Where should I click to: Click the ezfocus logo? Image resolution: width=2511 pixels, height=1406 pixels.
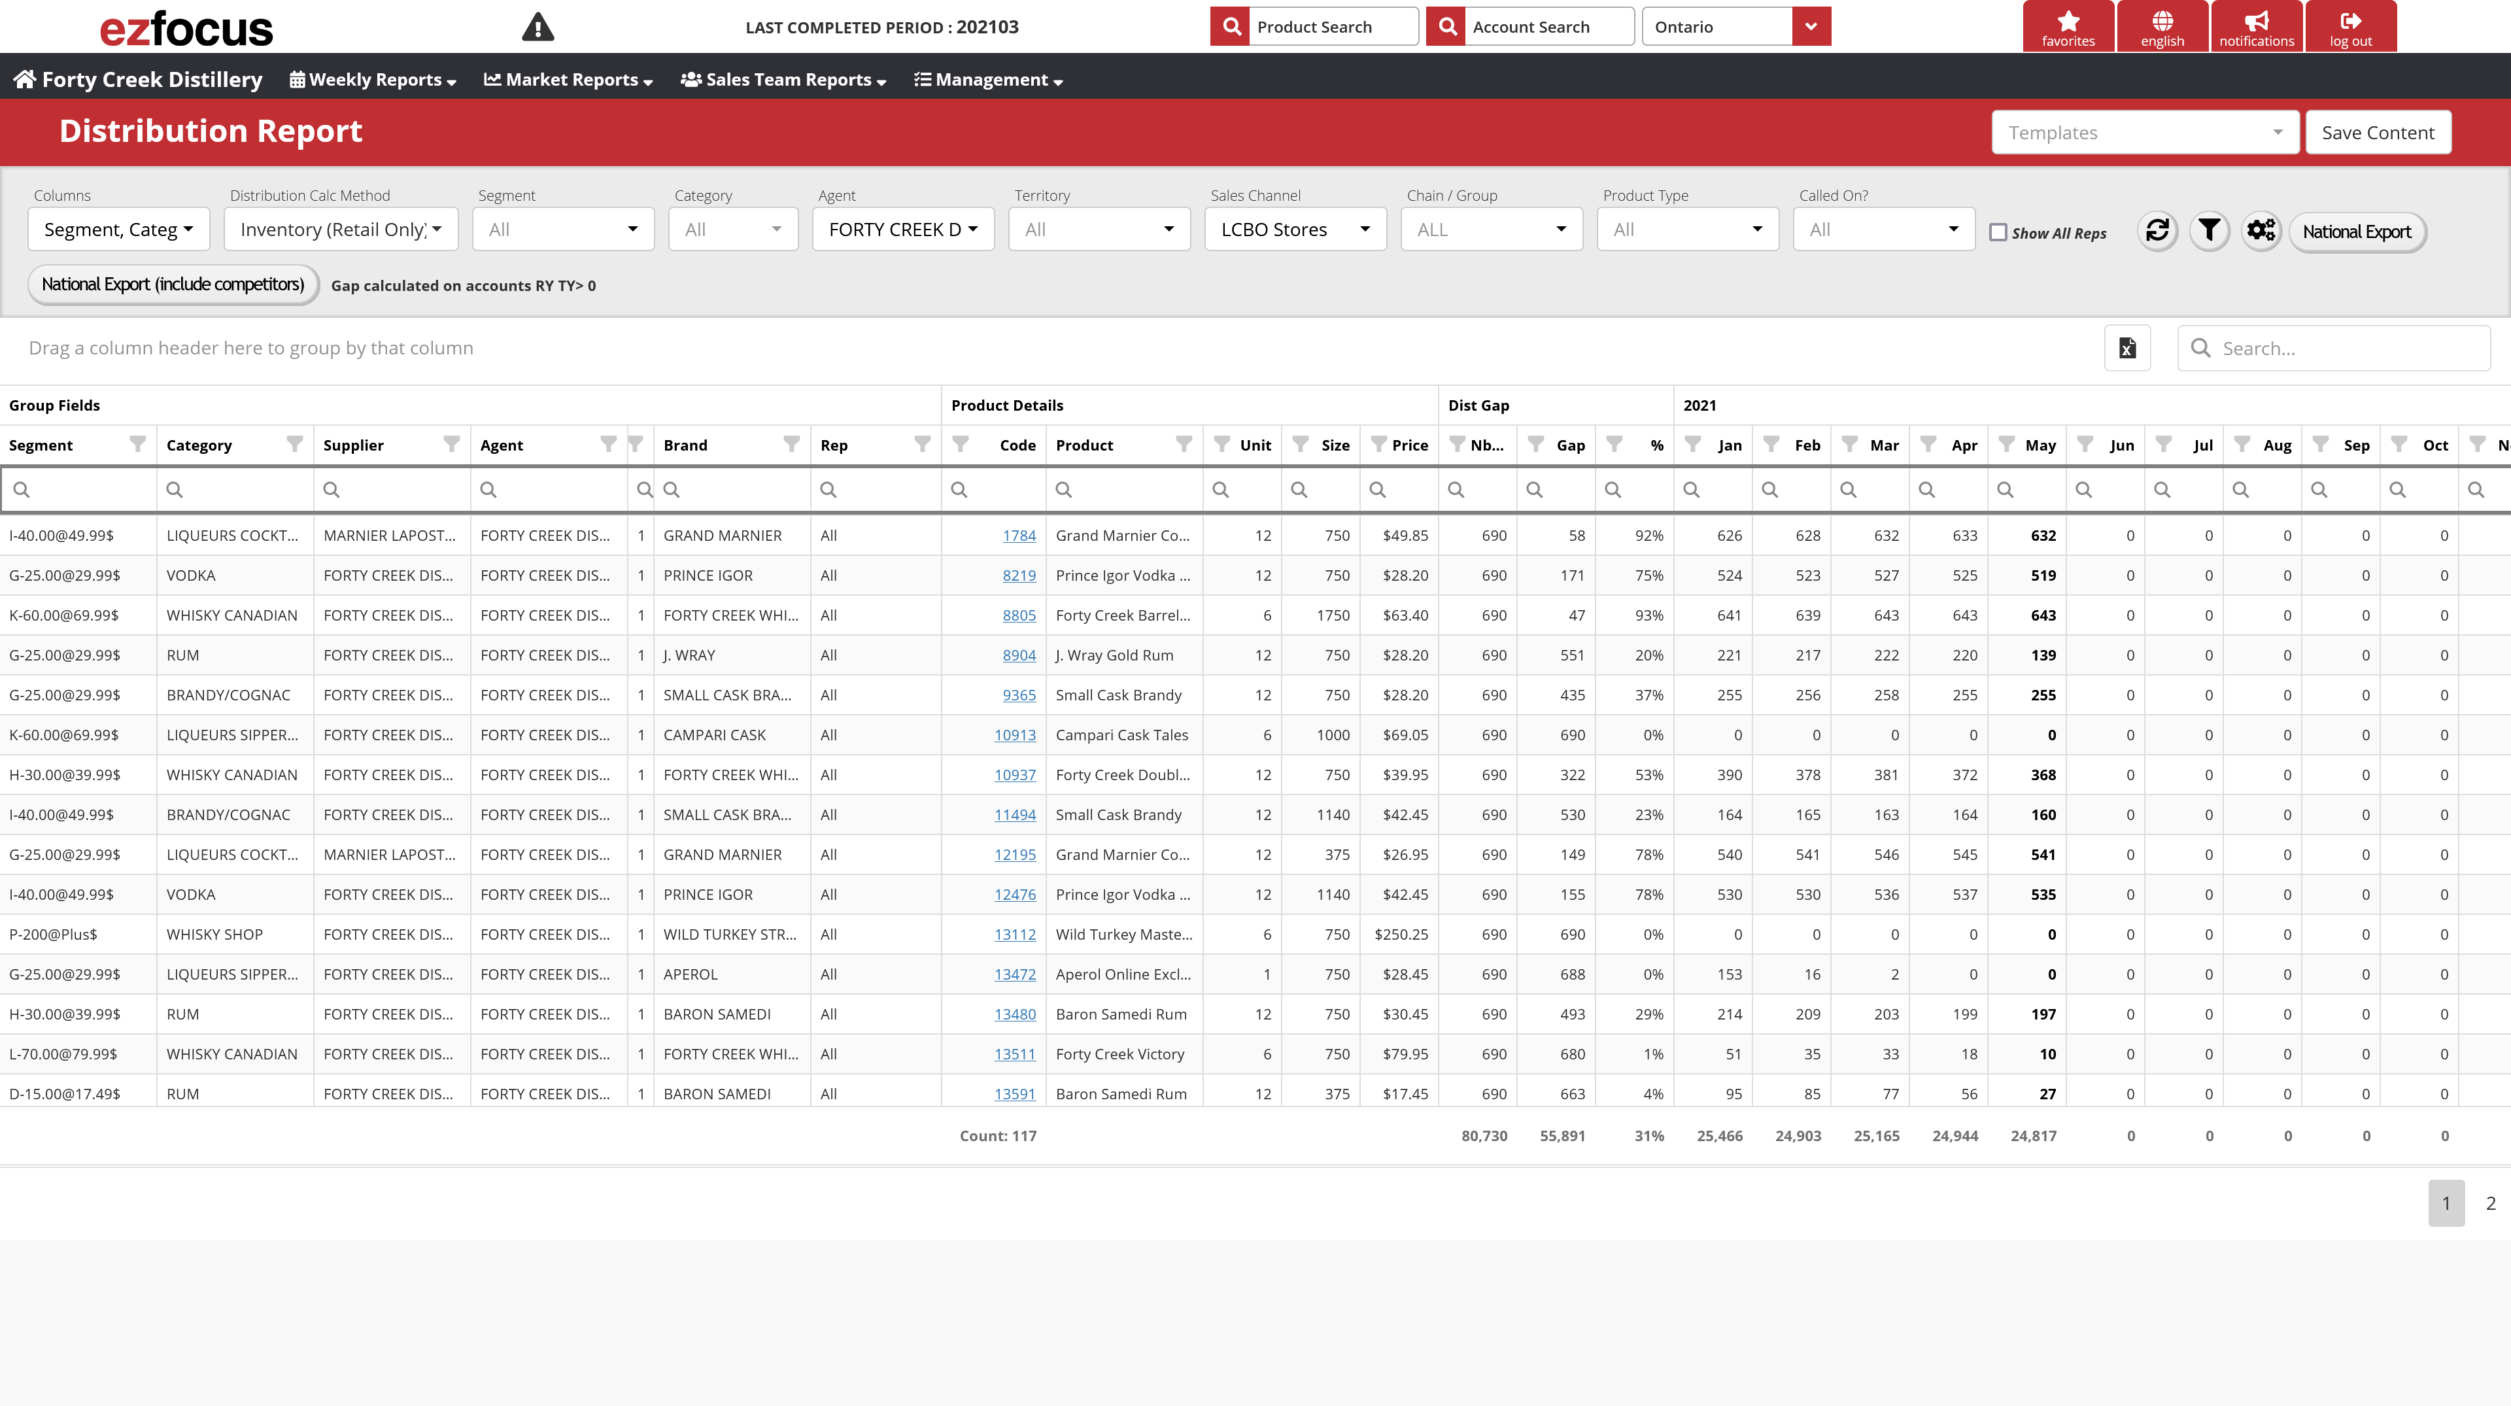click(x=186, y=28)
